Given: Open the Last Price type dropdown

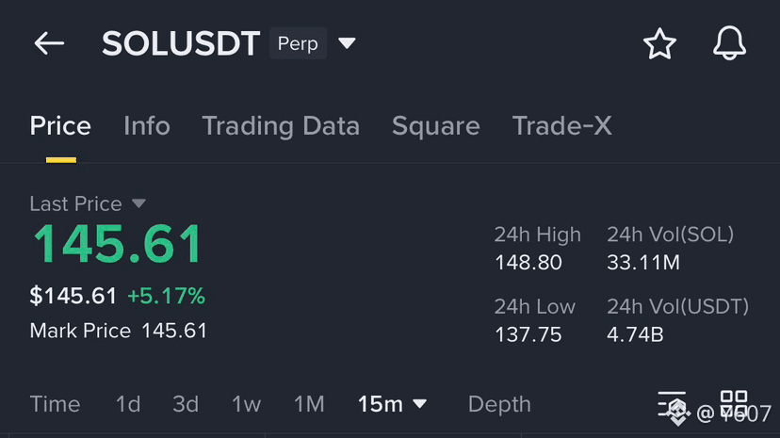Looking at the screenshot, I should point(138,203).
